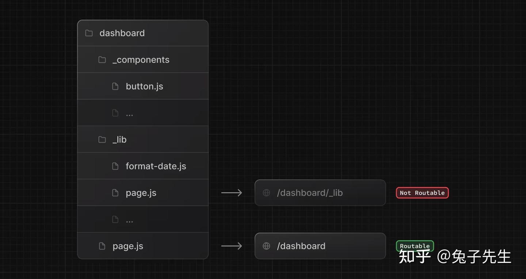The image size is (526, 279).
Task: Collapse the _components folder
Action: click(141, 60)
